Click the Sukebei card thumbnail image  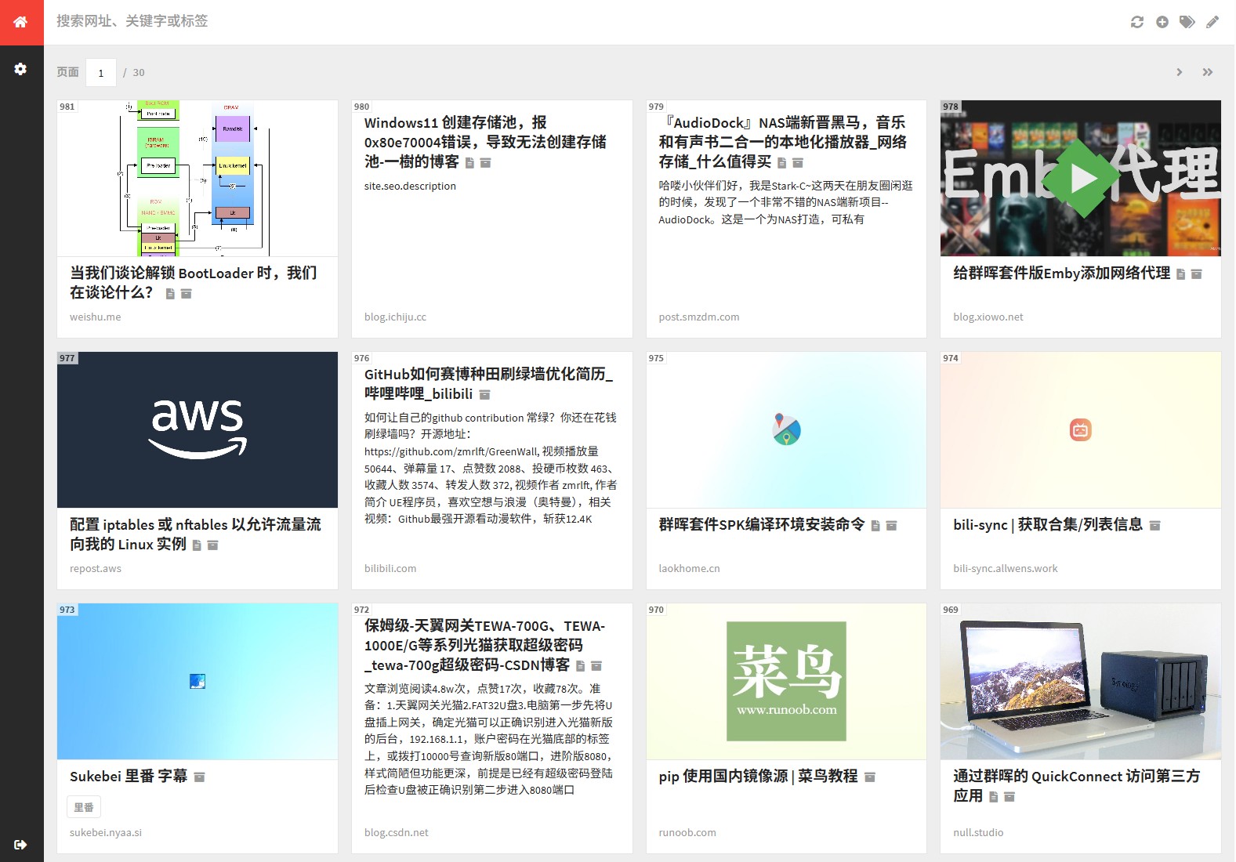click(x=198, y=681)
